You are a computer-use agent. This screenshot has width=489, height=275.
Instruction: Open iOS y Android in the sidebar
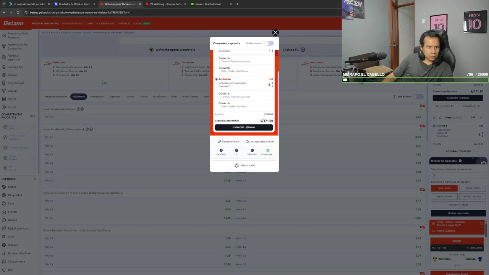pyautogui.click(x=16, y=83)
